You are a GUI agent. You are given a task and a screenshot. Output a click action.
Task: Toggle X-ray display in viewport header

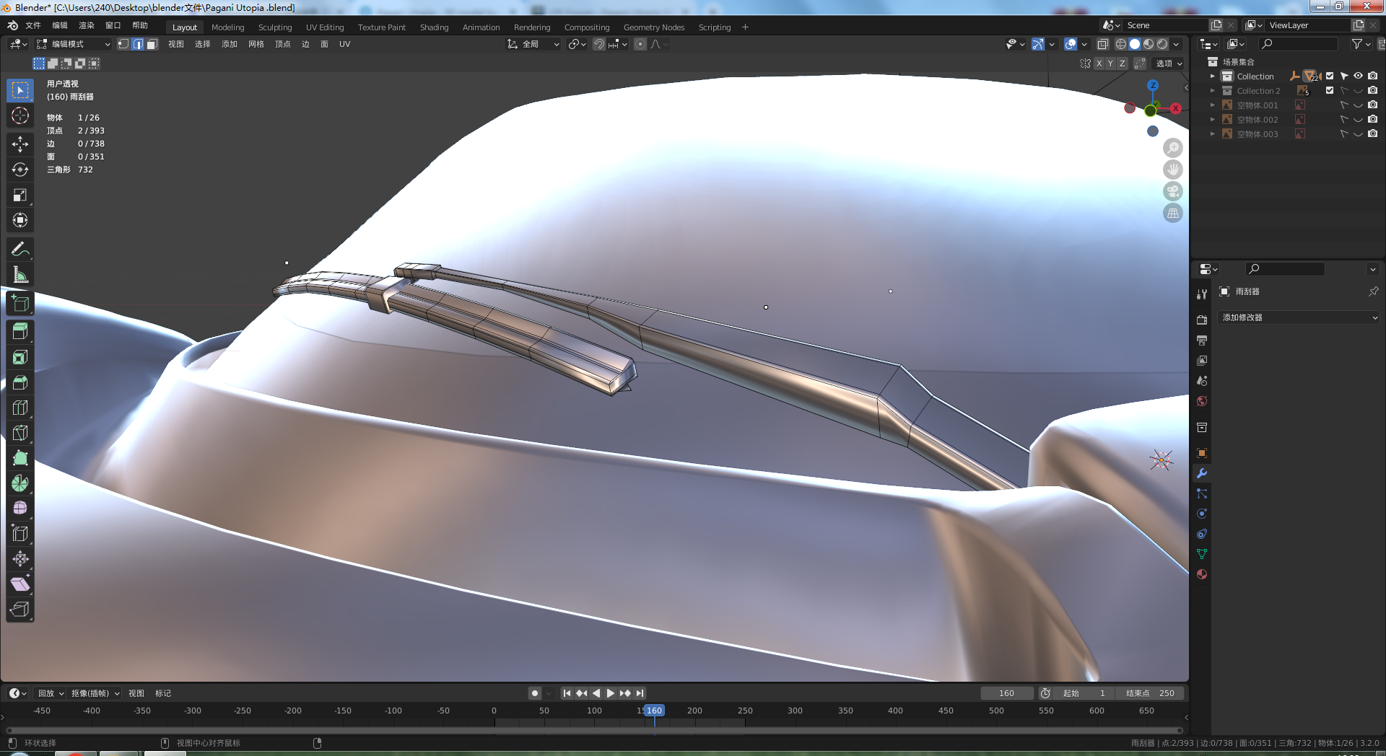coord(1102,44)
